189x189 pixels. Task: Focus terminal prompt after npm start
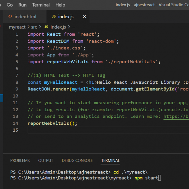tap(159, 178)
